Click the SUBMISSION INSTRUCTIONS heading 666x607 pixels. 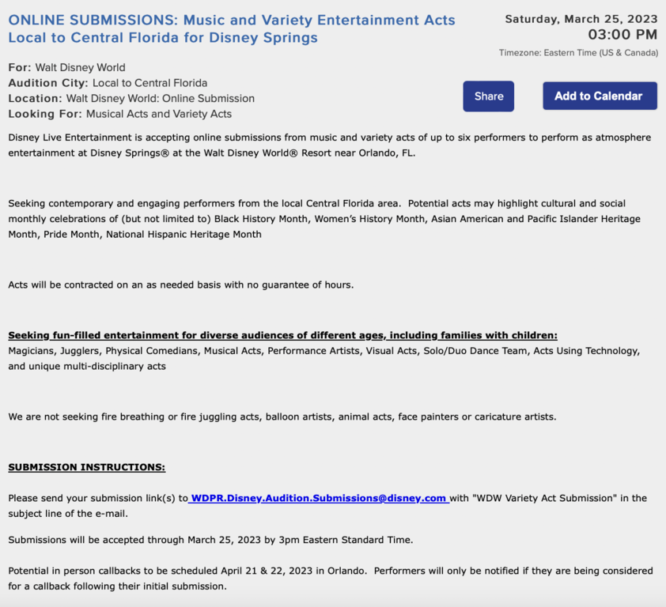(x=86, y=467)
